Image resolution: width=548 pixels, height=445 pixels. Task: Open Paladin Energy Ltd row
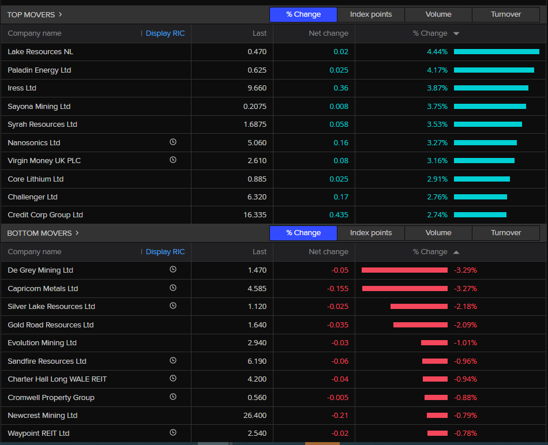273,70
